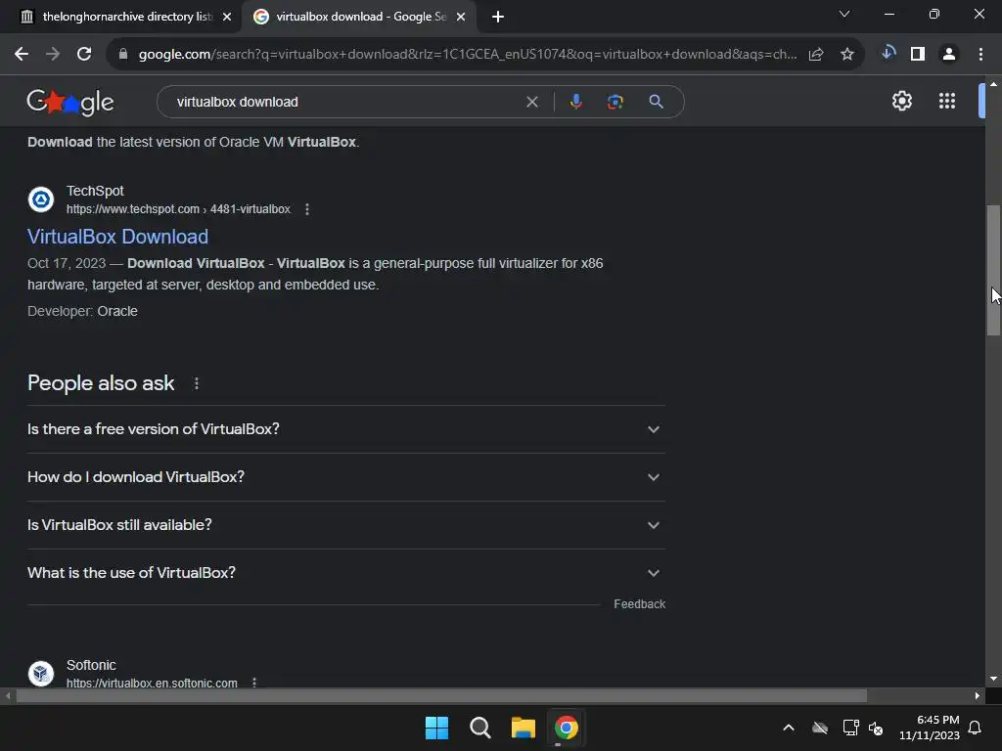Click the Feedback link
1002x751 pixels.
(640, 604)
